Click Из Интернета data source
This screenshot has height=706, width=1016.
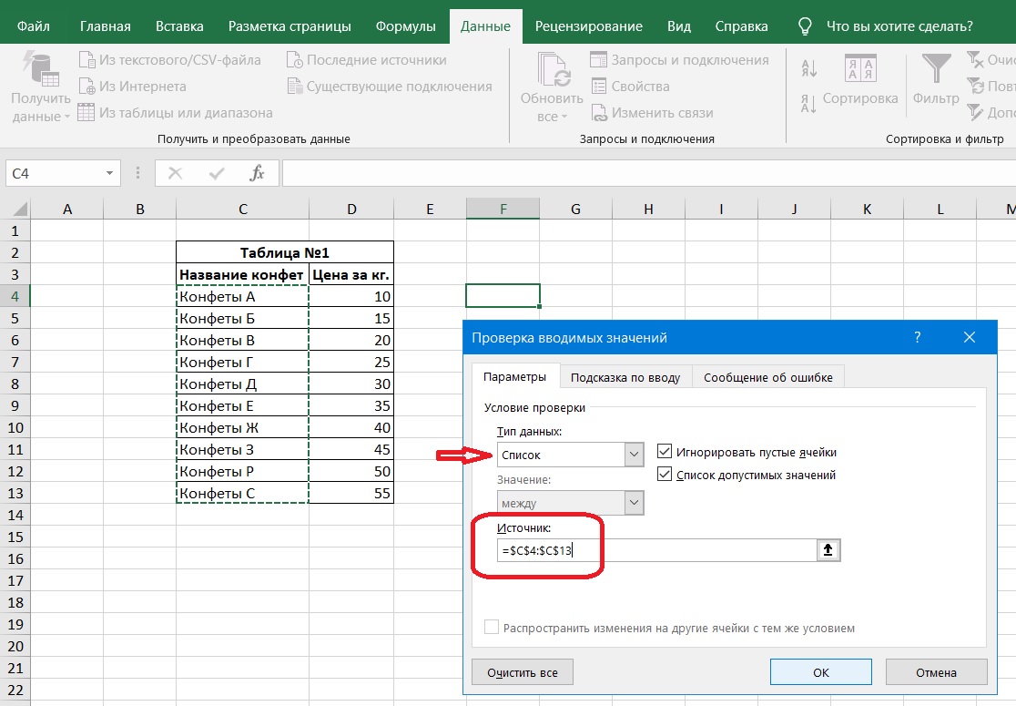point(132,87)
